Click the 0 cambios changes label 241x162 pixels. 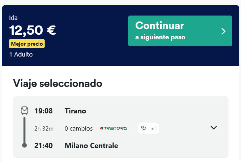pyautogui.click(x=79, y=129)
